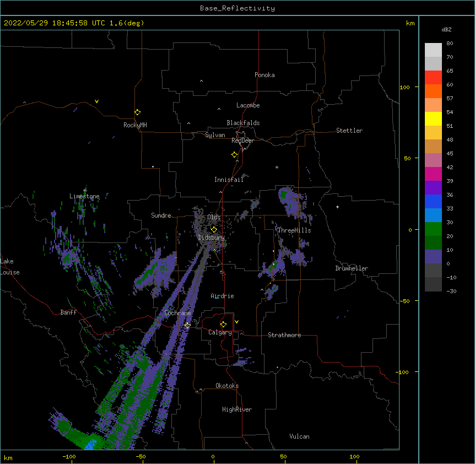Click the km unit label at bottom left
Viewport: 475px width, 464px height.
click(8, 458)
